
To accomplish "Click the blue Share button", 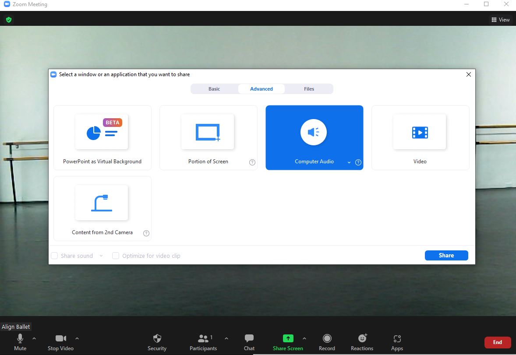I will click(446, 255).
